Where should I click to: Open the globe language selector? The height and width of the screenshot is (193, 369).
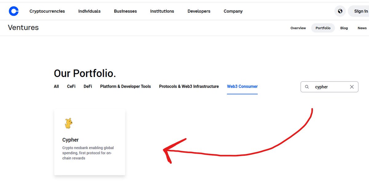coord(340,11)
